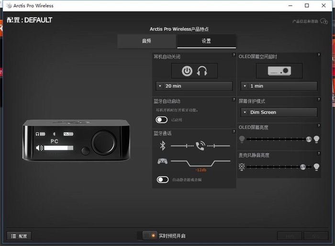Image resolution: width=335 pixels, height=246 pixels.
Task: Click the bright bulb icon for 麦克风静音亮度
Action: (316, 167)
